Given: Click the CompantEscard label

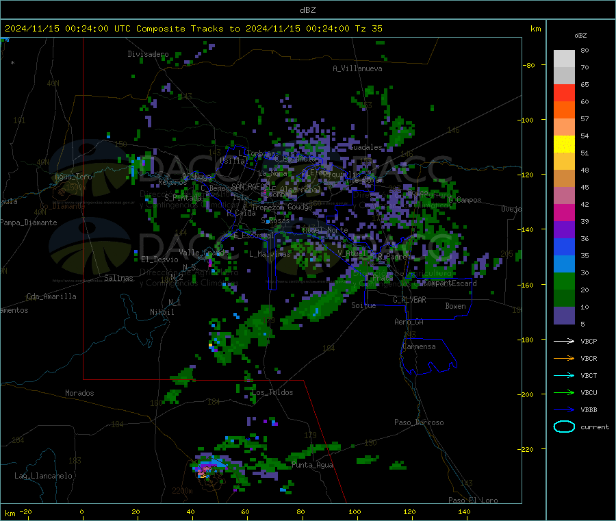Looking at the screenshot, I should (x=450, y=283).
